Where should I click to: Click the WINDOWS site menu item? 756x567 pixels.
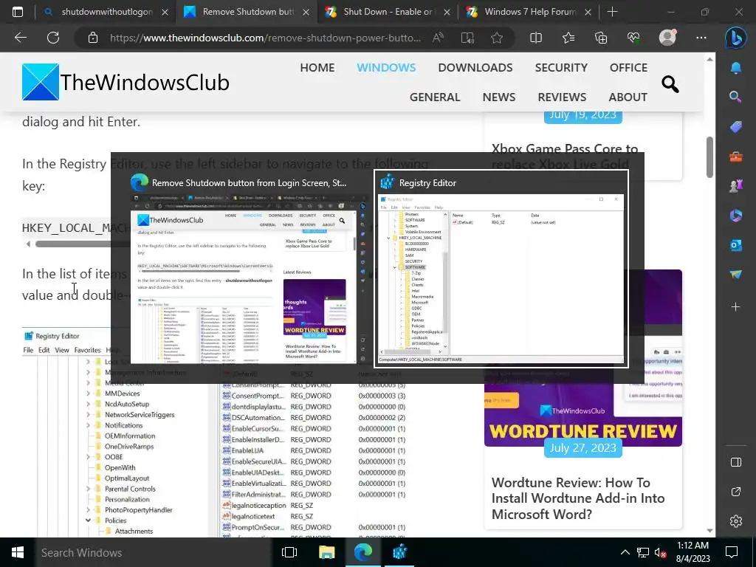point(386,67)
